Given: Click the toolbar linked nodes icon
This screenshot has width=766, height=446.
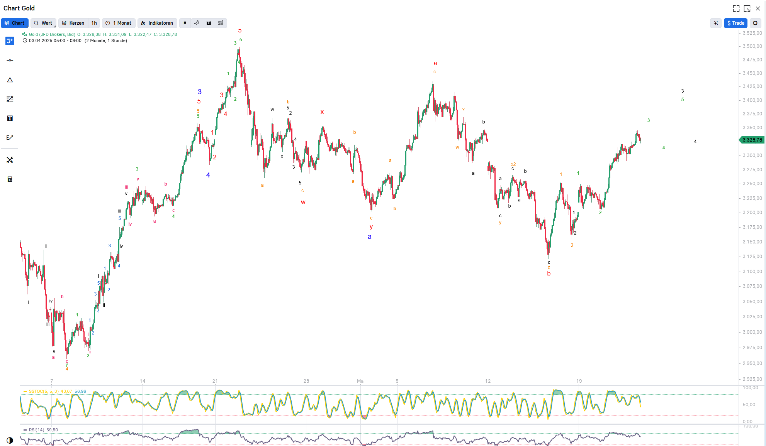Looking at the screenshot, I should (197, 23).
